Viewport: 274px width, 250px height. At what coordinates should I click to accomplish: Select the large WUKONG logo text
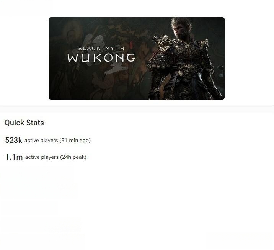tap(101, 58)
